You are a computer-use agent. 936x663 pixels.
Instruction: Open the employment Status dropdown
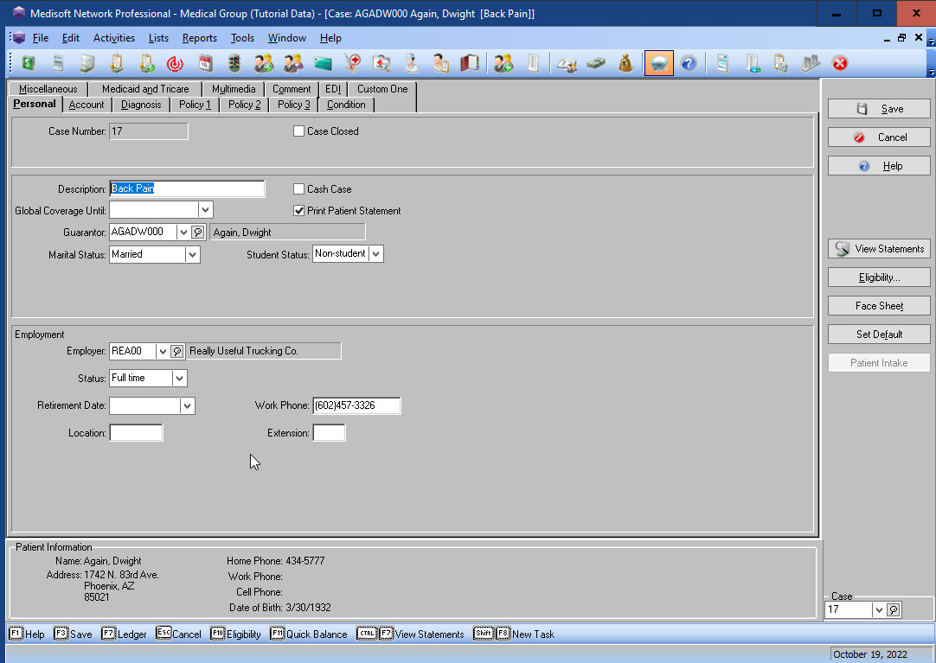[x=179, y=378]
